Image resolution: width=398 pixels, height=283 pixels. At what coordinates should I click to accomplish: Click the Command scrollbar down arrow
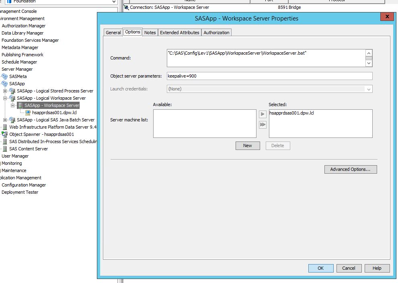[x=369, y=63]
